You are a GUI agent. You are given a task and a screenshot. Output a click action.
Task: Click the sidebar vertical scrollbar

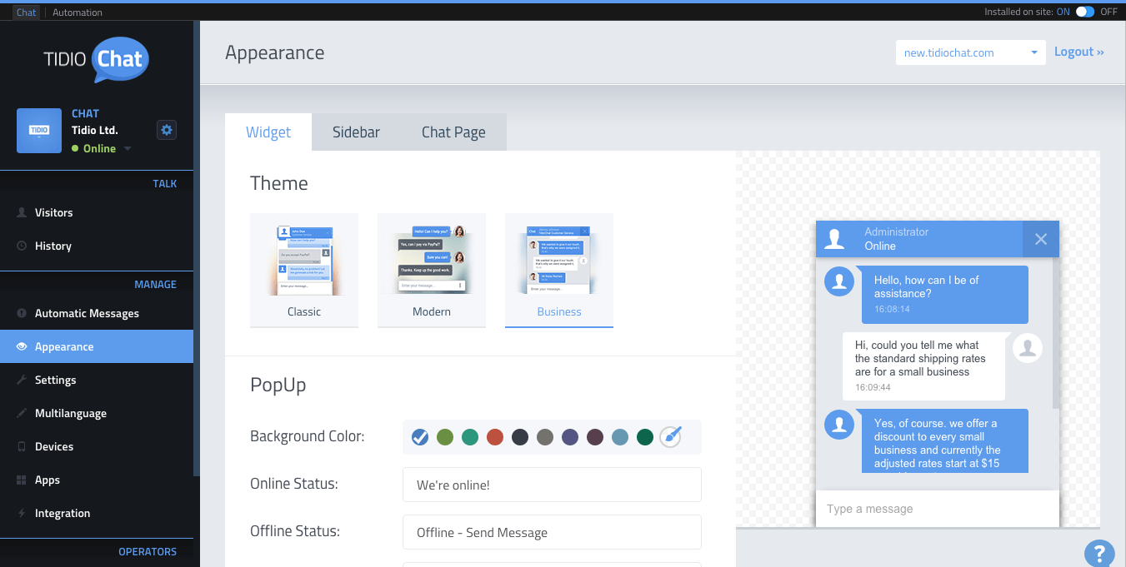(197, 248)
